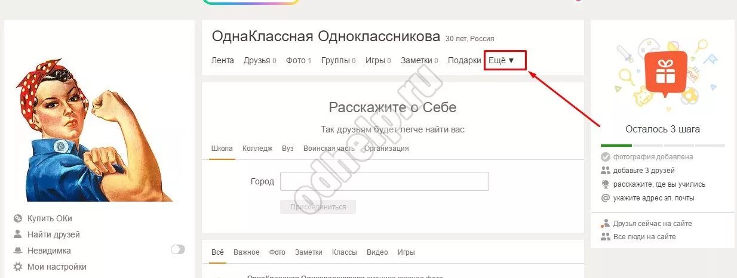The width and height of the screenshot is (737, 278).
Task: Click the icon beside расскажите, где вы учились
Action: 606,184
